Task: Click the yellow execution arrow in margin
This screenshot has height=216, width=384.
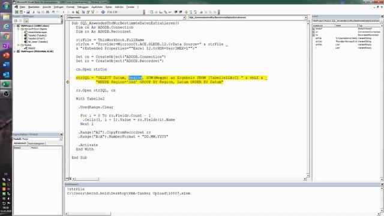Action: pos(68,82)
